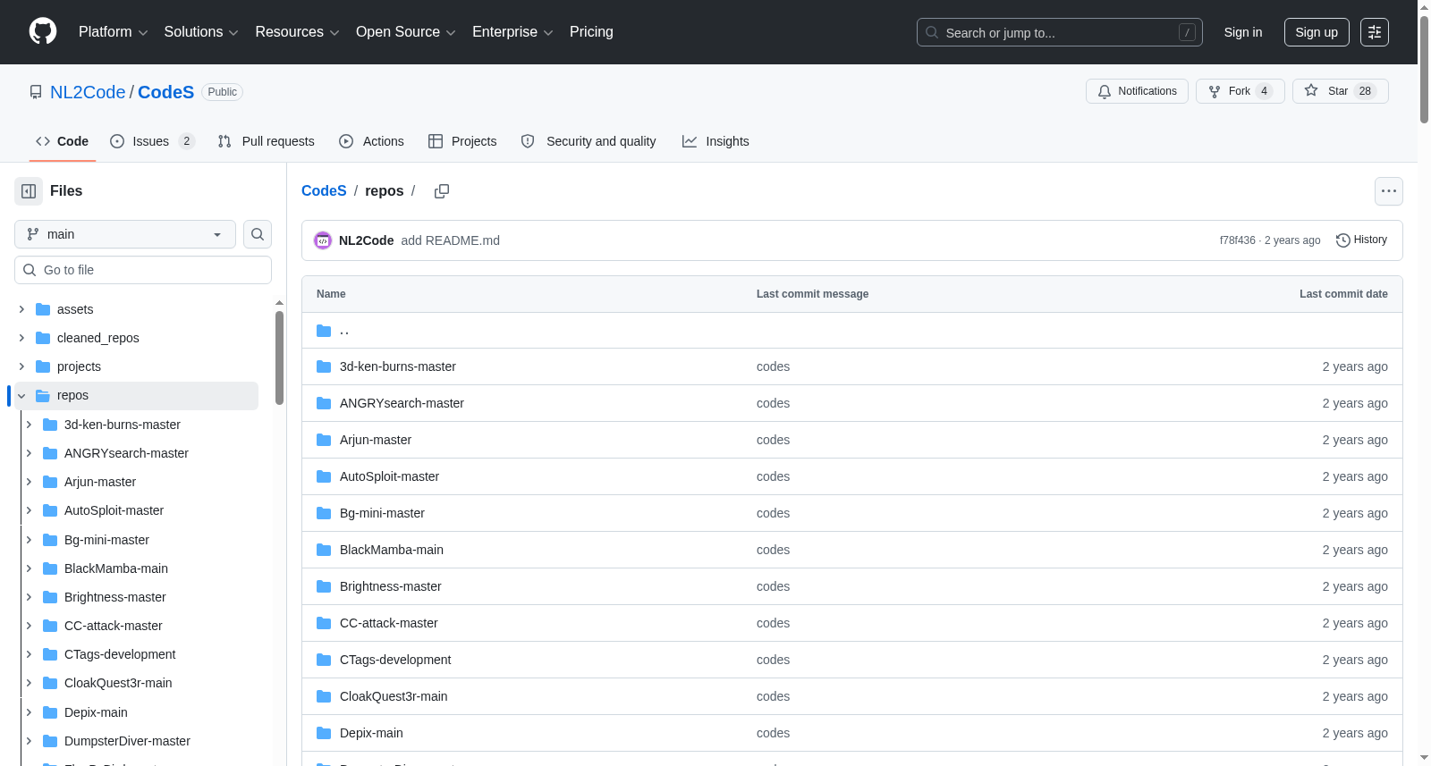Open the NL2Code owner link
This screenshot has width=1431, height=766.
click(88, 92)
